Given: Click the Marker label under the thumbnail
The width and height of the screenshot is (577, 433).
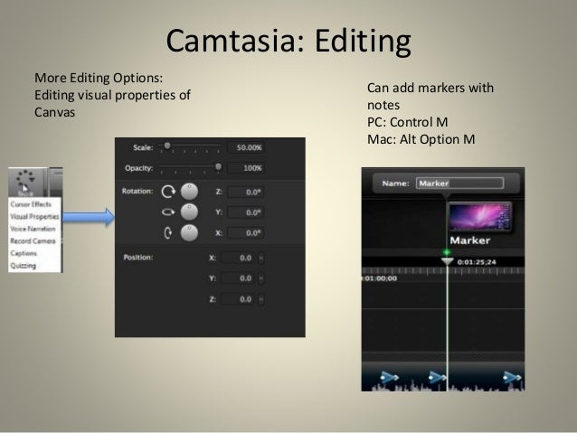Looking at the screenshot, I should [470, 240].
